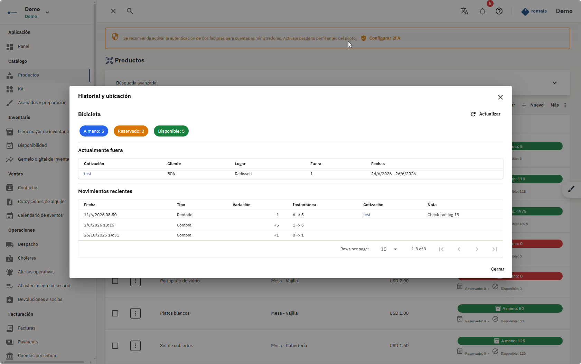Screen dimensions: 581x364
Task: Open the Portaplato de vidrio row actions menu
Action: click(135, 281)
